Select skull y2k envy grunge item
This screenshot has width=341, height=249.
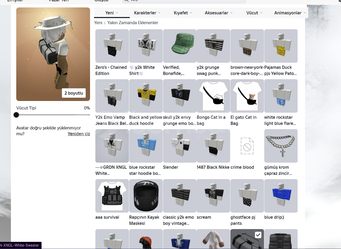pos(180,96)
